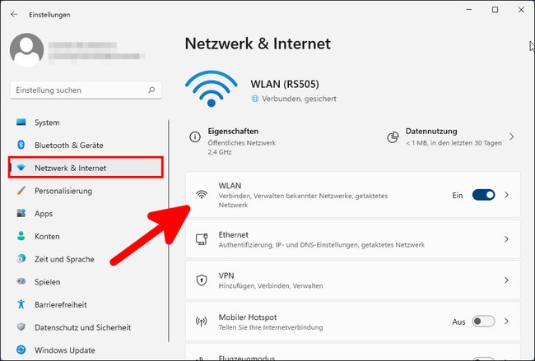Image resolution: width=535 pixels, height=361 pixels.
Task: Open the Ethernet settings card
Action: tap(353, 239)
